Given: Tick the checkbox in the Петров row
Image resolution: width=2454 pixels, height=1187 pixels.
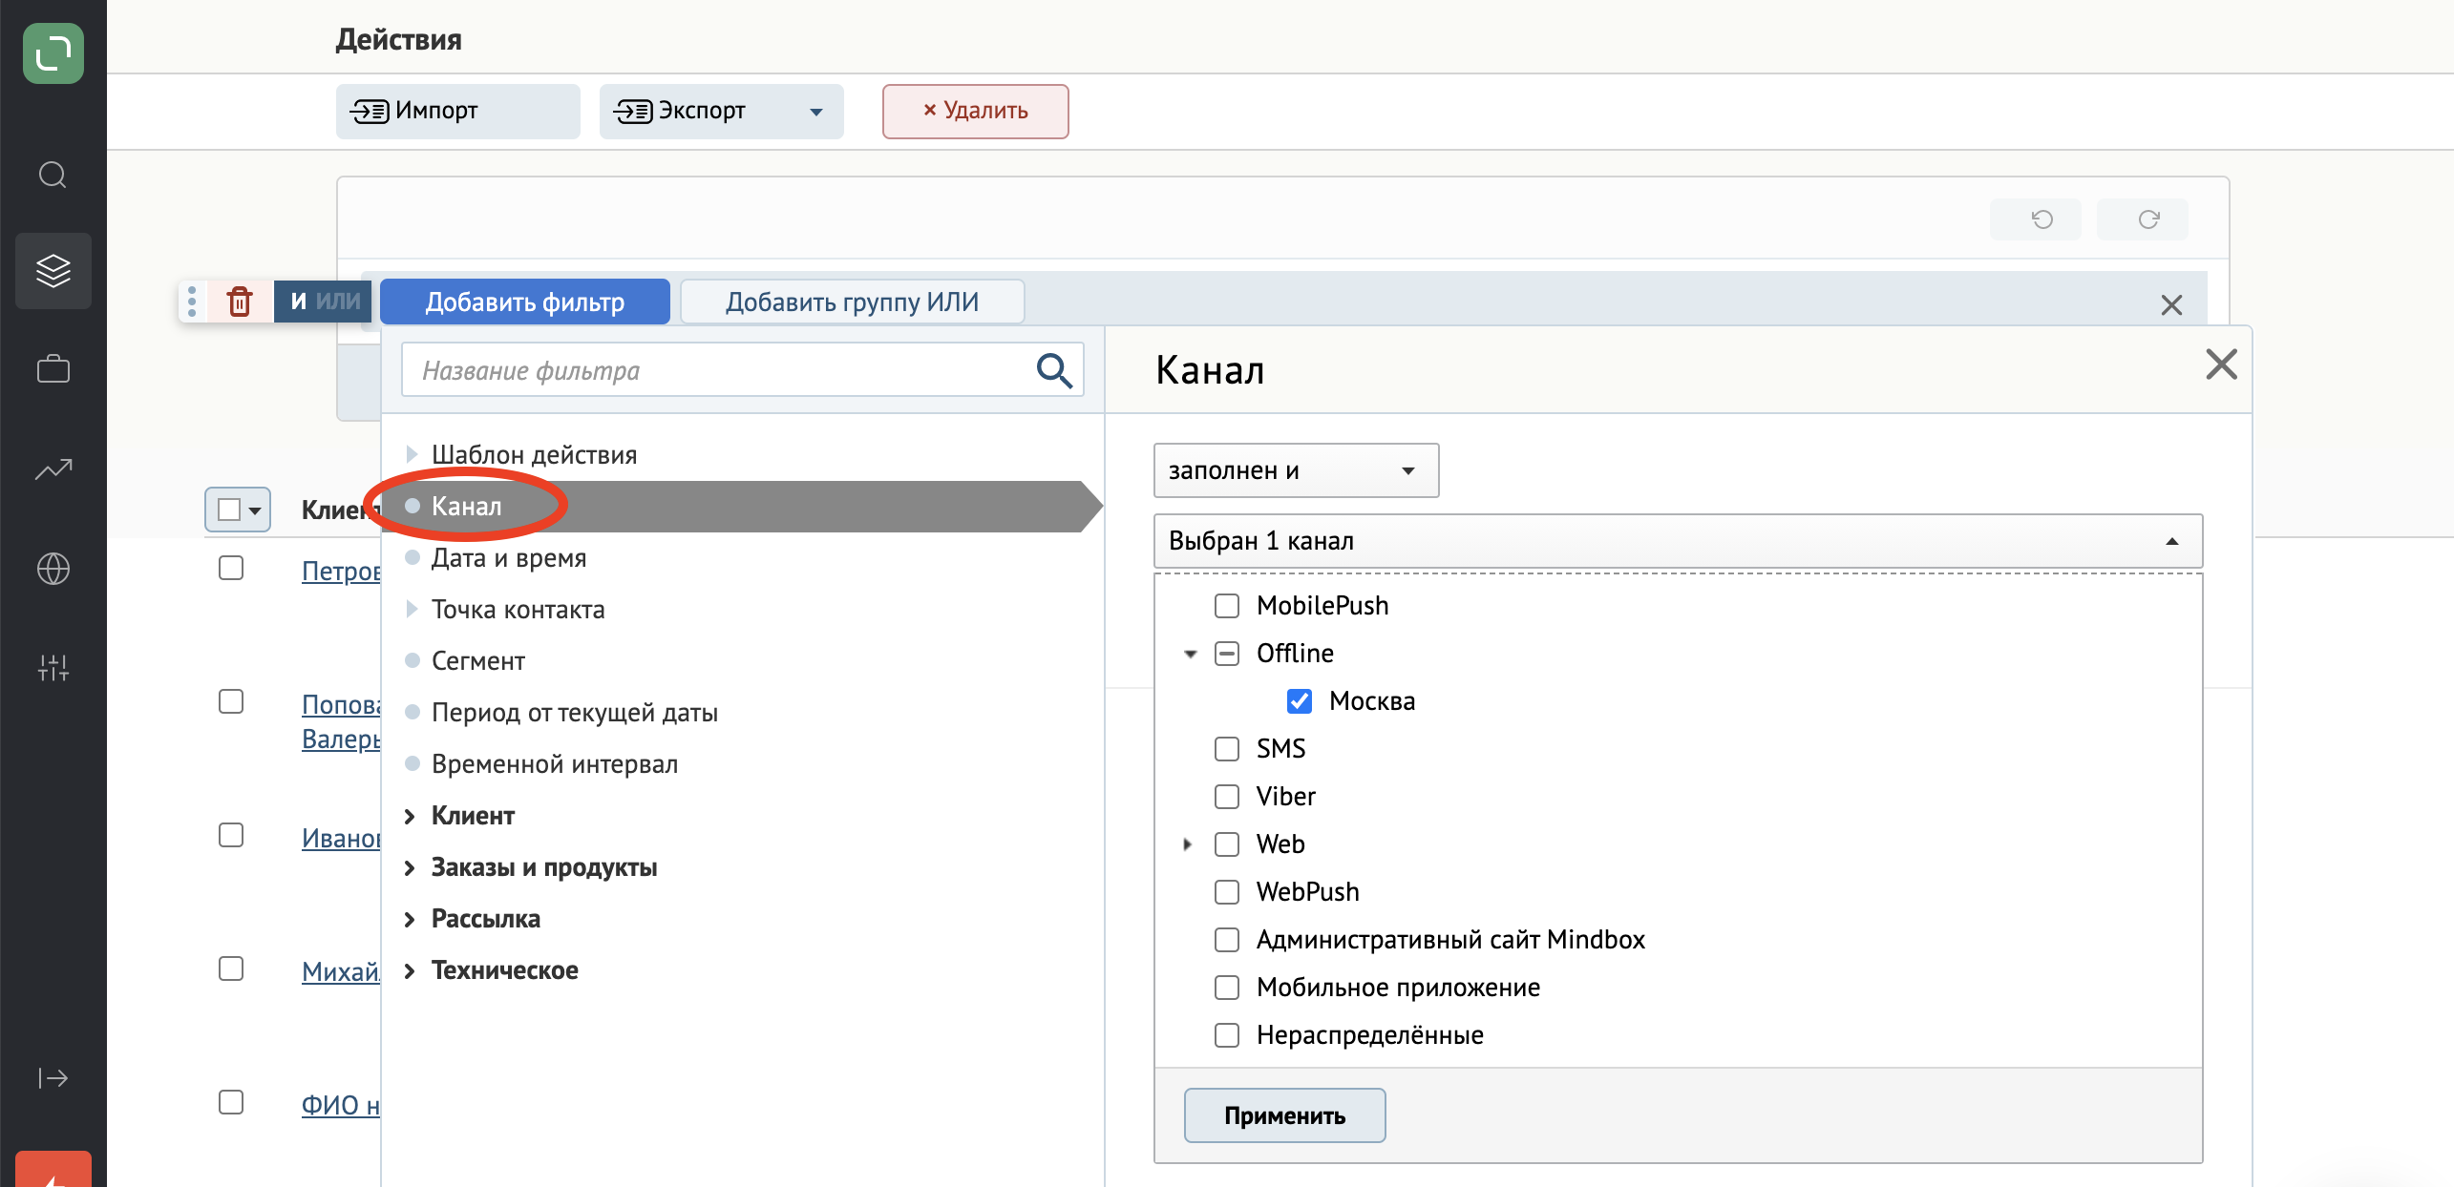Looking at the screenshot, I should [231, 568].
